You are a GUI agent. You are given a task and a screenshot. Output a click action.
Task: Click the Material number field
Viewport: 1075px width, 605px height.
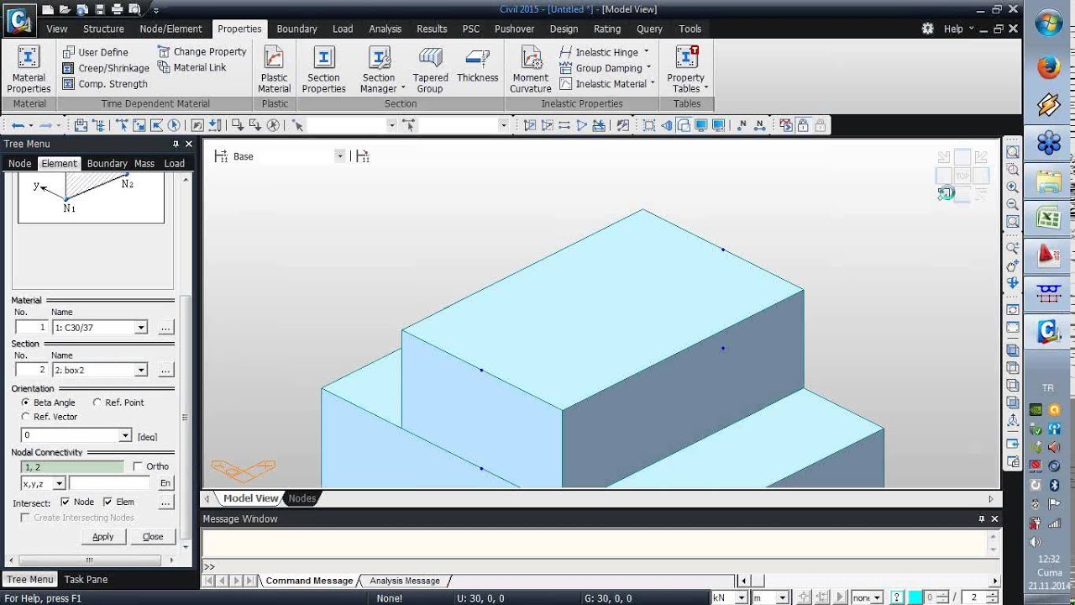coord(32,328)
